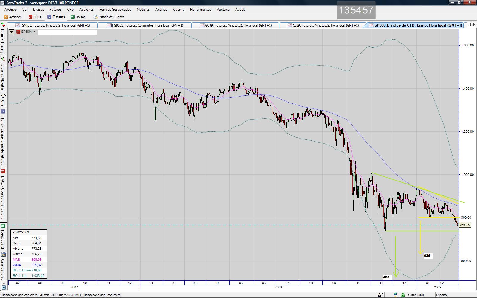
Task: Click the chat user icon in status bar
Action: click(x=380, y=295)
